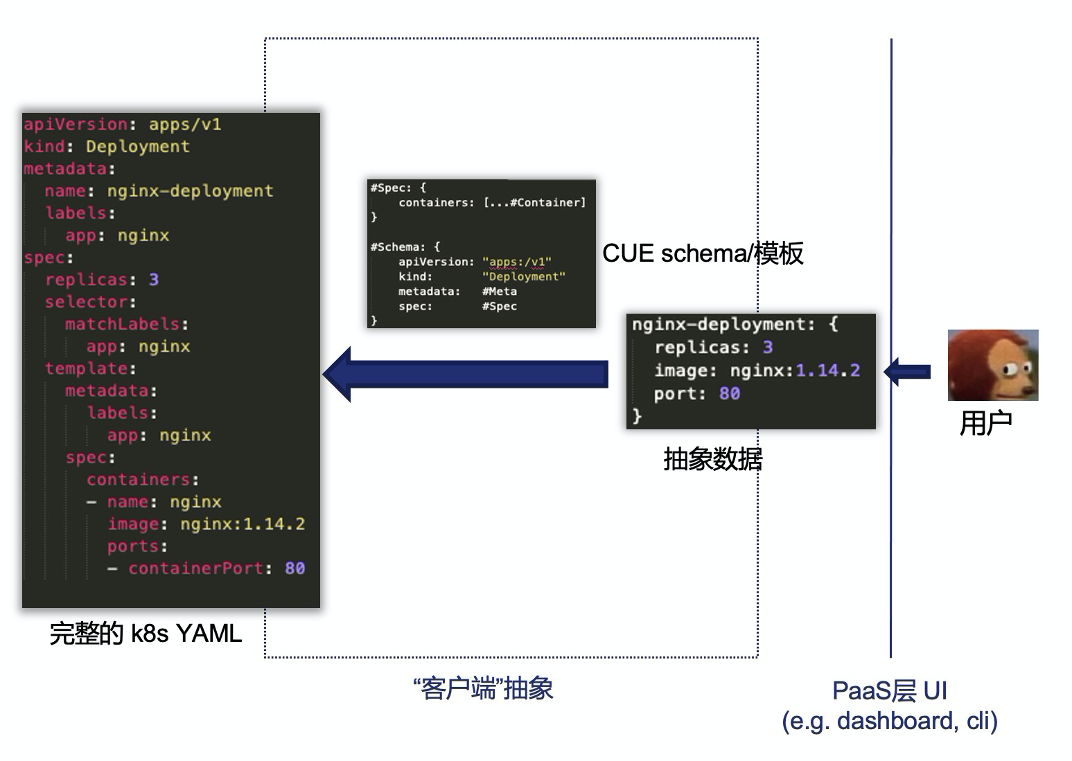Click the “客户端”抽象 caption
The image size is (1072, 761).
coord(483,689)
